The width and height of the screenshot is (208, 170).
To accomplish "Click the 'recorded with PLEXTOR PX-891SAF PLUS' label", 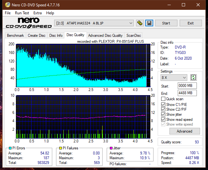I will [110, 42].
